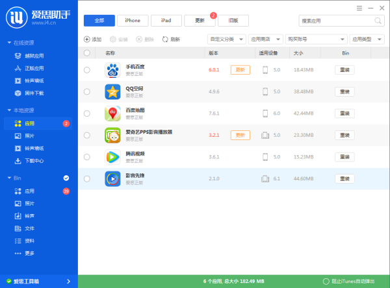
Task: Open 照片 under 本地资源
Action: coord(25,136)
